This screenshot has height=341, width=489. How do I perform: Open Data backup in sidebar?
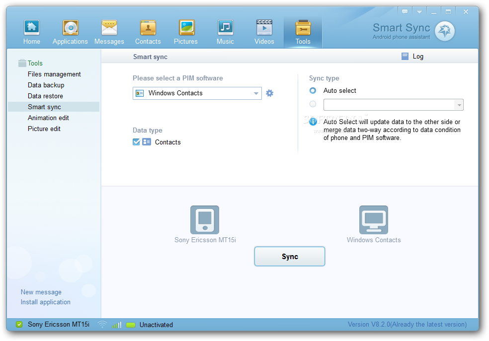click(46, 85)
